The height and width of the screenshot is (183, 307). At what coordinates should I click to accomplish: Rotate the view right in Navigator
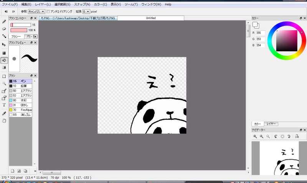tap(289, 137)
